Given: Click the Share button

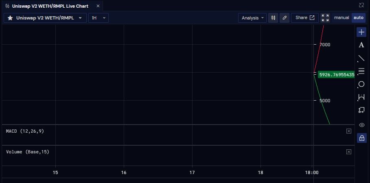Looking at the screenshot, I should 305,18.
